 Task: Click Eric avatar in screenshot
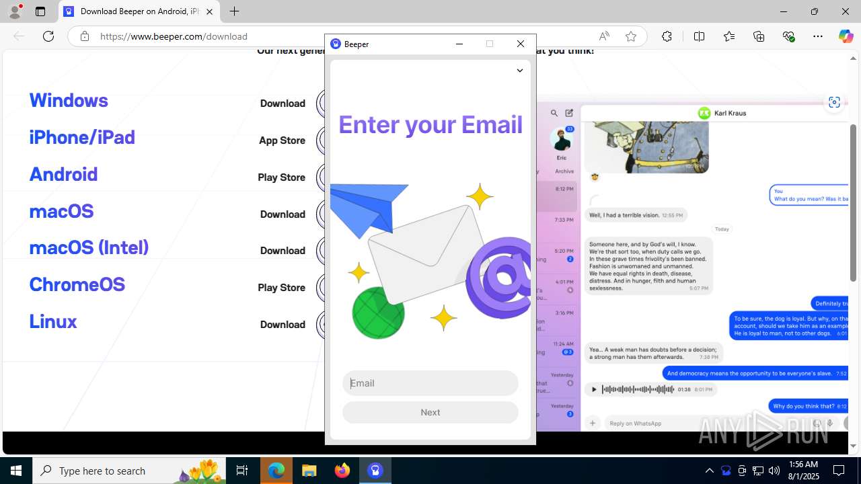point(561,139)
